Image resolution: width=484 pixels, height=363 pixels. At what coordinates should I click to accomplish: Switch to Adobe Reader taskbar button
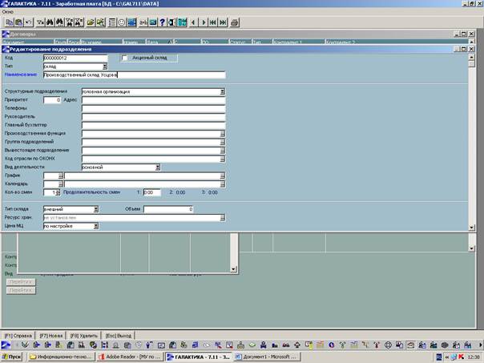point(130,357)
